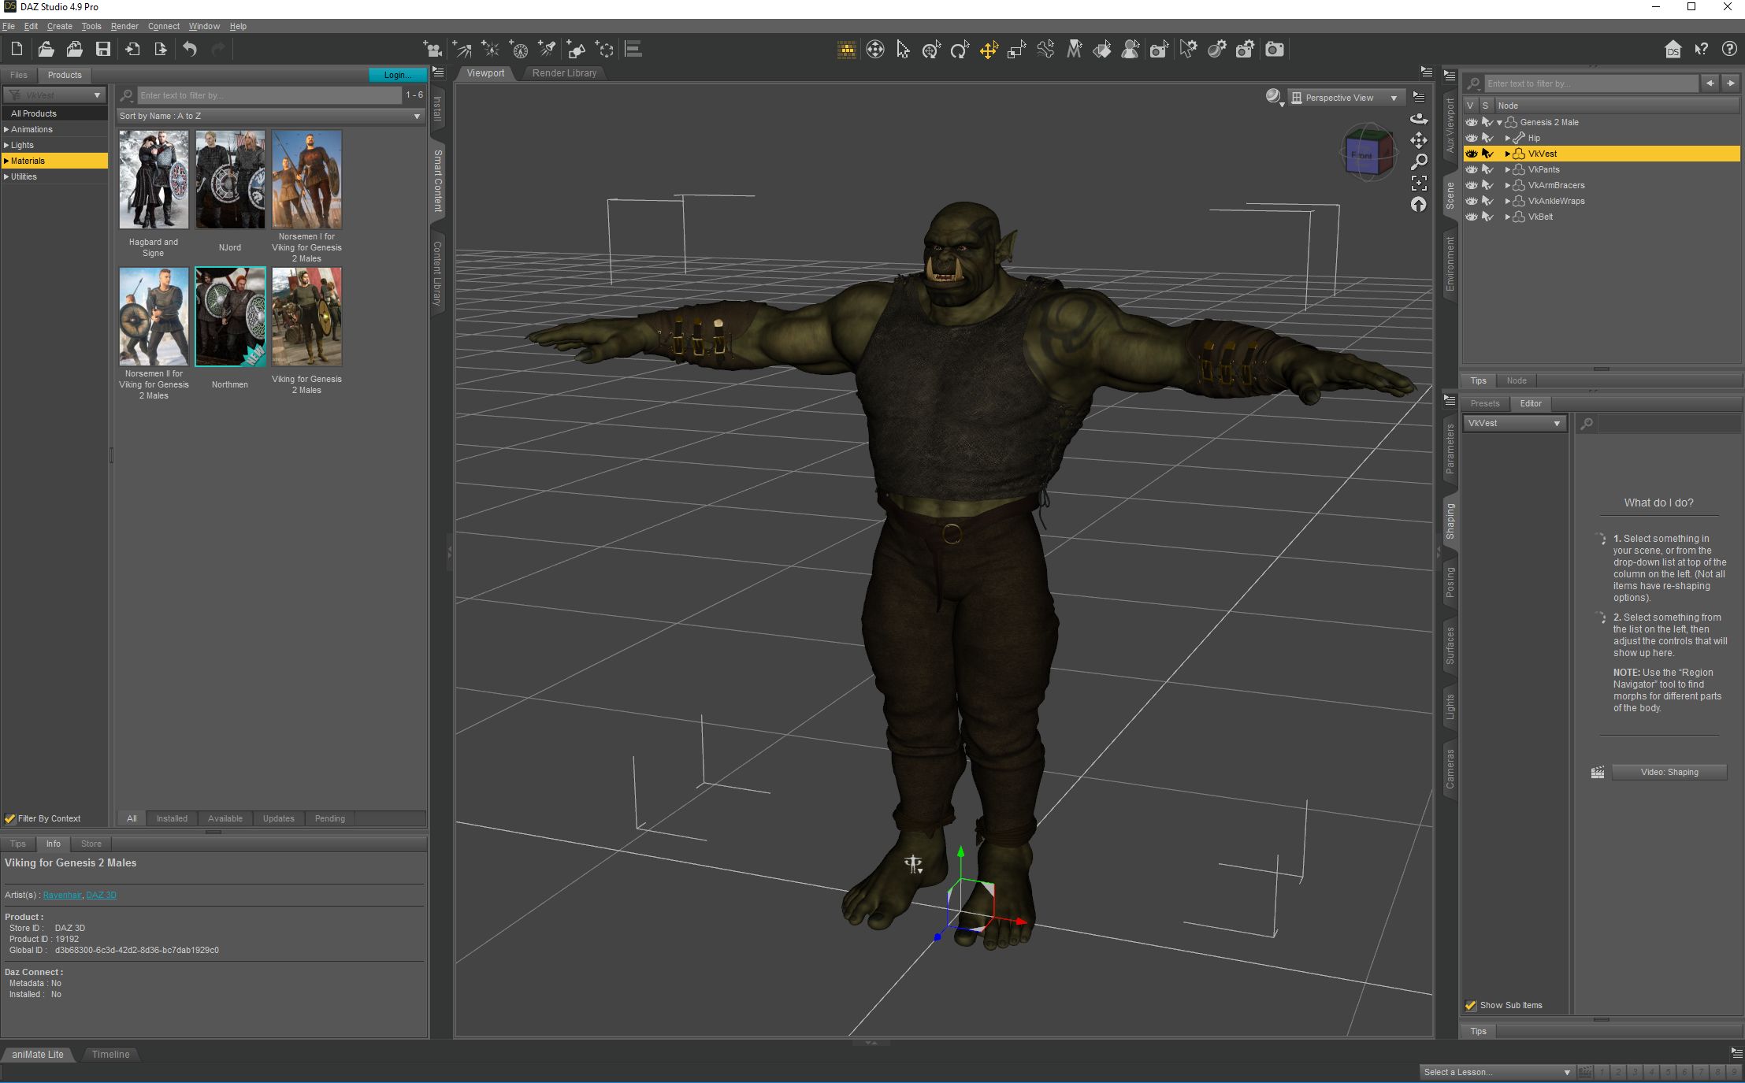Select the Northmen product thumbnail
The height and width of the screenshot is (1083, 1745).
coord(230,317)
